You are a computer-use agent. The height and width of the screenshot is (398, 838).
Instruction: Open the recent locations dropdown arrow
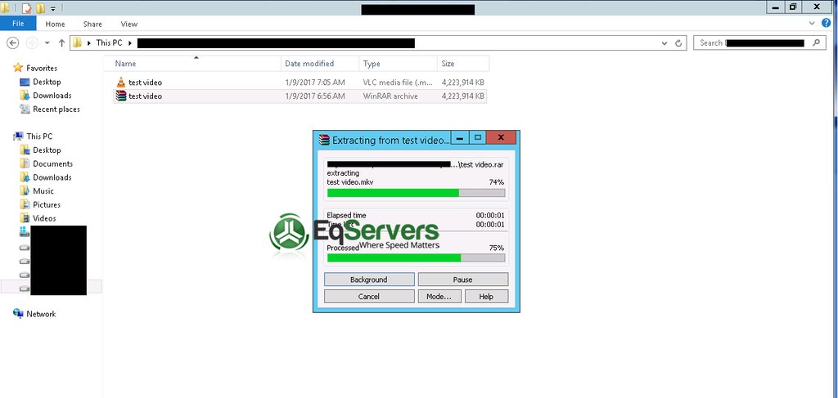point(47,43)
